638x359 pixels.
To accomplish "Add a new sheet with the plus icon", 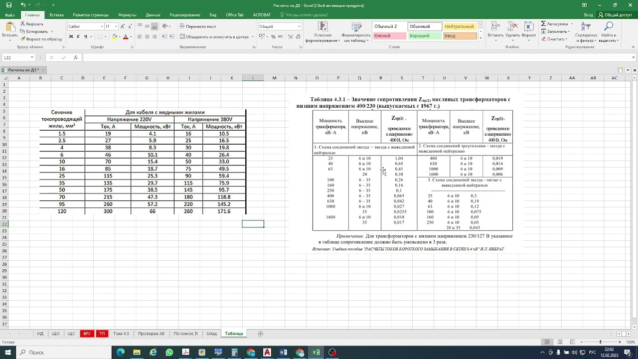I will point(260,334).
